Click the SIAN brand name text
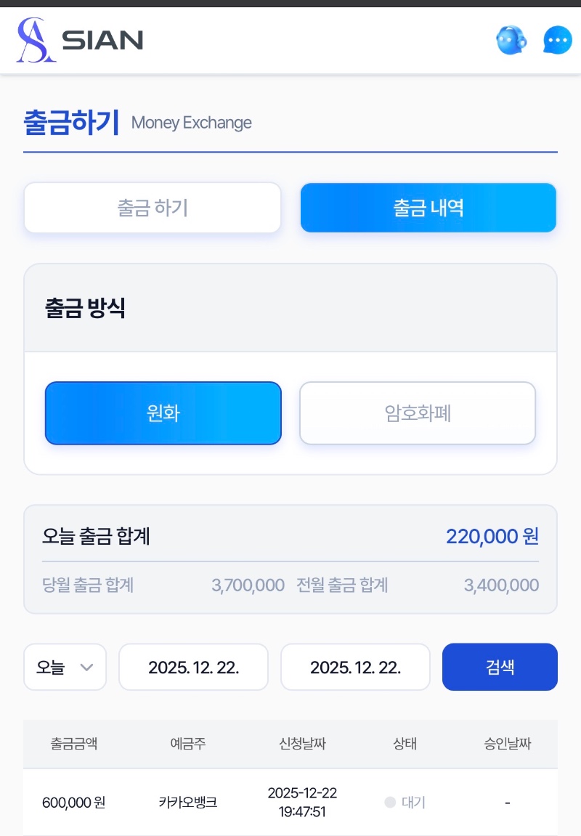The width and height of the screenshot is (581, 836). pyautogui.click(x=102, y=40)
